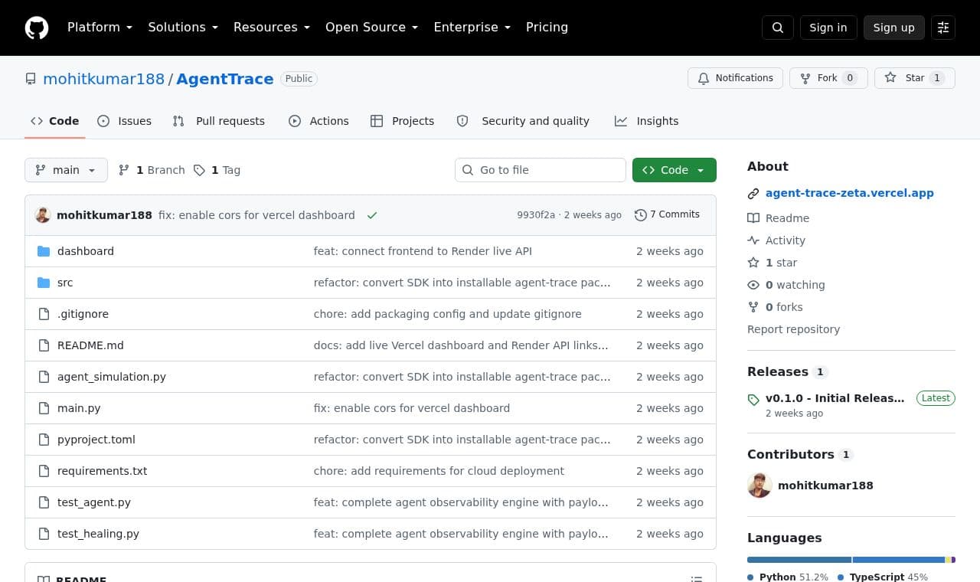Viewport: 980px width, 582px height.
Task: Click the release tag icon beside v0.1.0
Action: pos(753,399)
